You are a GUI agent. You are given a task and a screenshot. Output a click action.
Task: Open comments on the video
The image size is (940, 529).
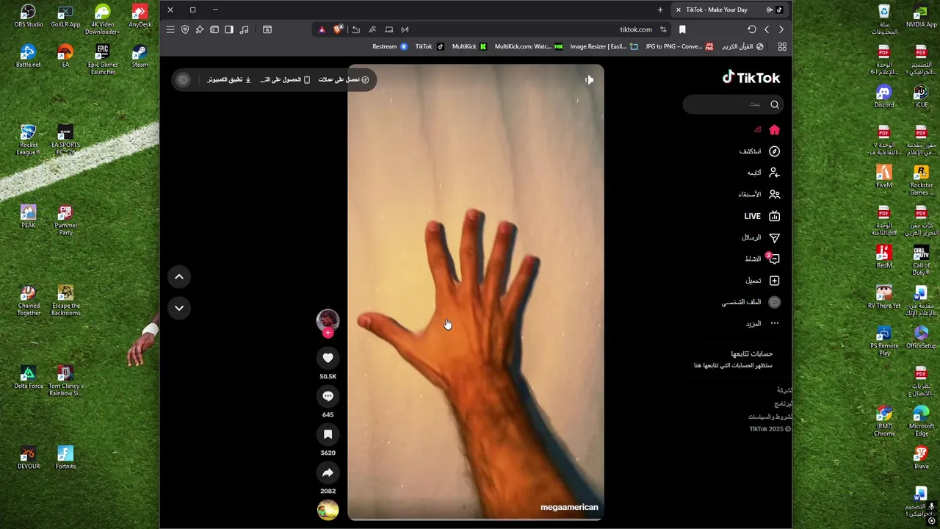pyautogui.click(x=328, y=396)
